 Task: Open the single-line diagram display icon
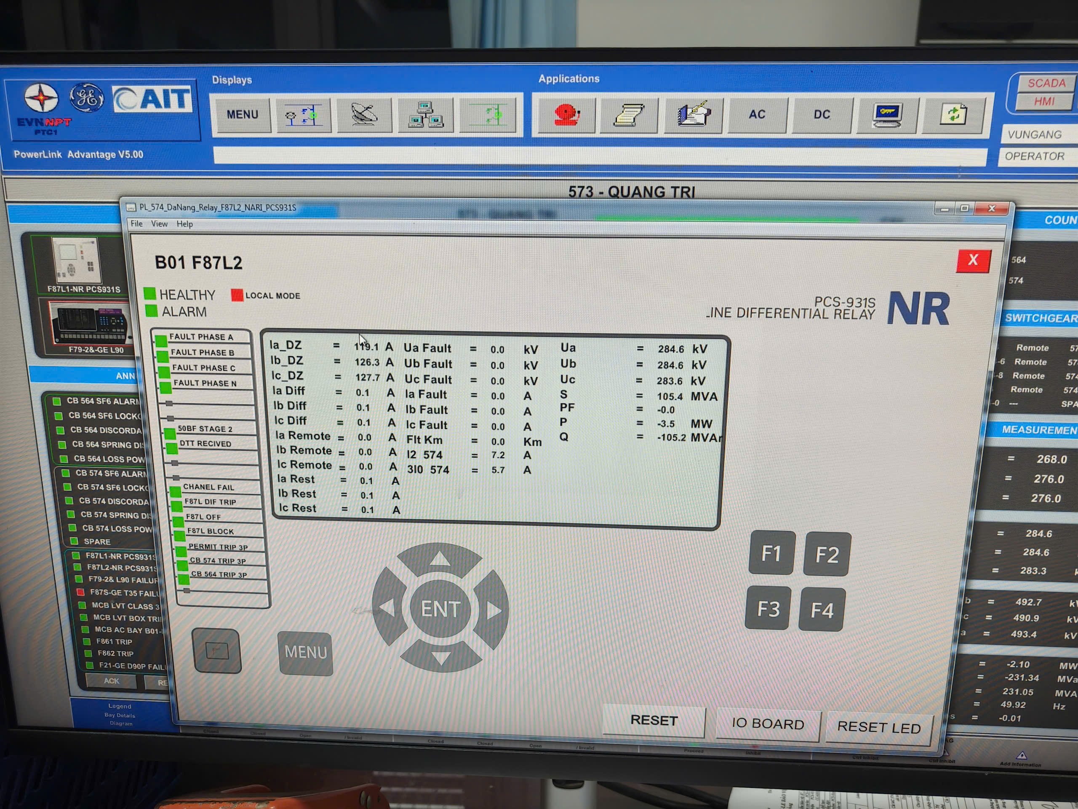pos(303,115)
